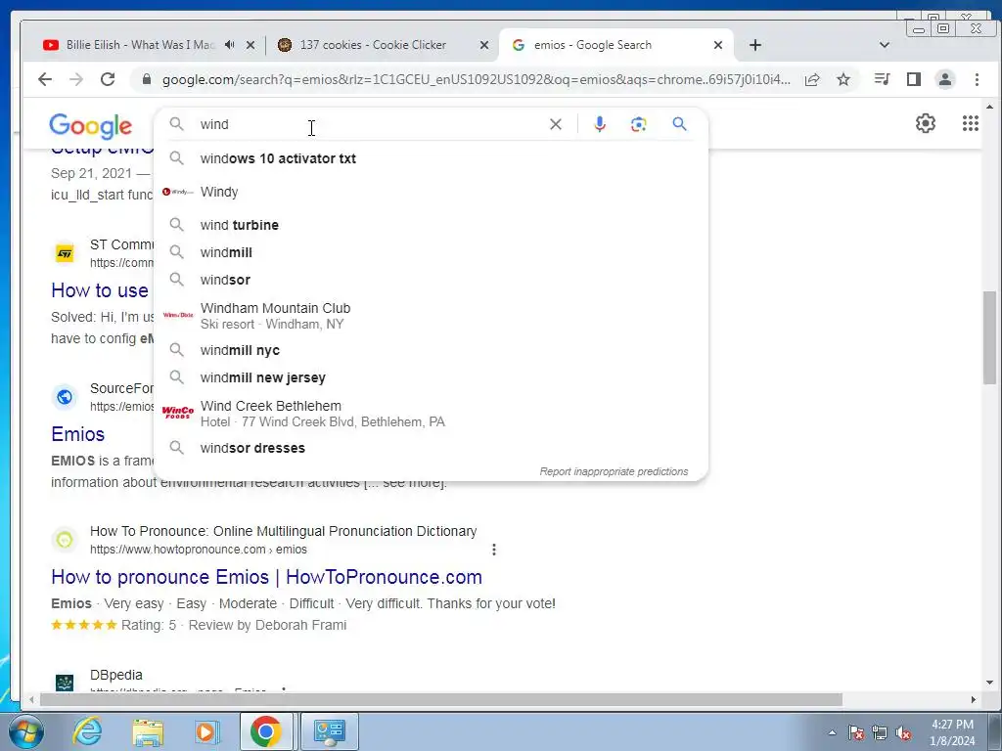Bookmark this page with the star icon

coord(843,79)
